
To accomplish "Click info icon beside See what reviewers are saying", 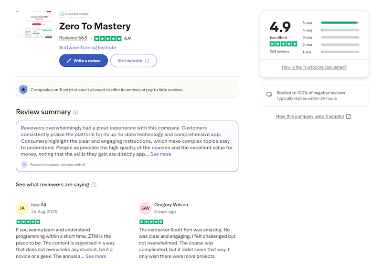I will click(x=94, y=185).
